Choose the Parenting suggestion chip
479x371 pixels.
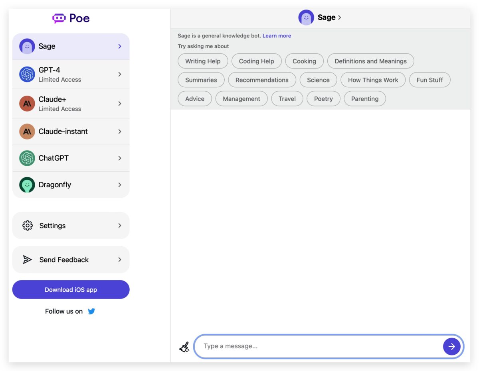click(365, 99)
